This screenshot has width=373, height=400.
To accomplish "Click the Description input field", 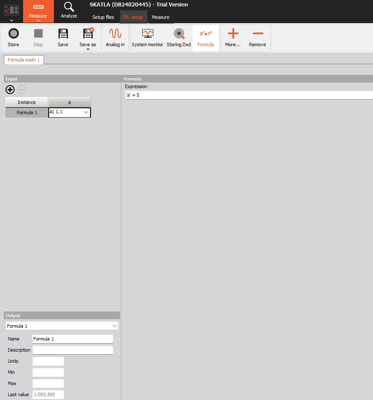I will pos(73,350).
